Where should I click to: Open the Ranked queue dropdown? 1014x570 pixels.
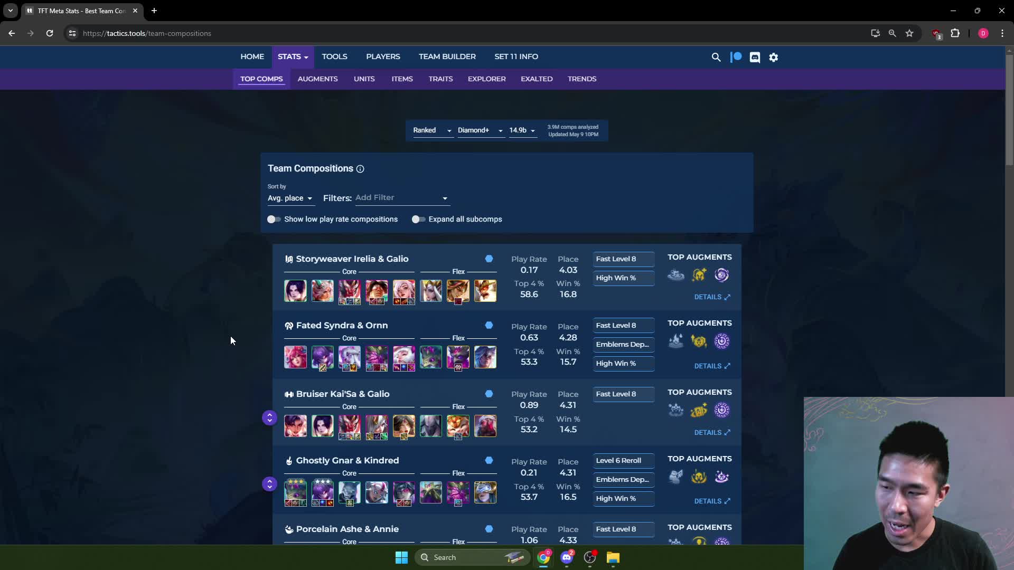tap(432, 130)
